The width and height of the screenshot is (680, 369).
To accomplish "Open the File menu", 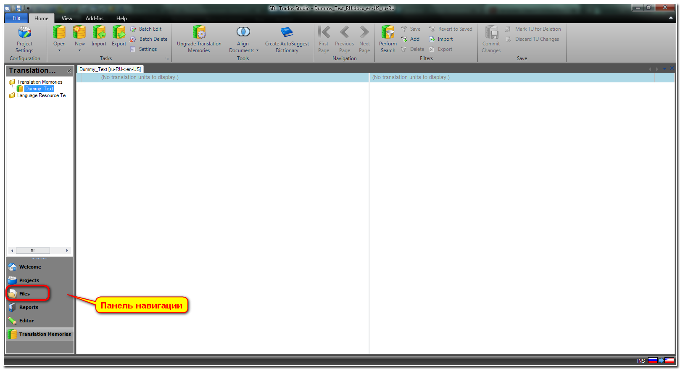I will pos(16,18).
